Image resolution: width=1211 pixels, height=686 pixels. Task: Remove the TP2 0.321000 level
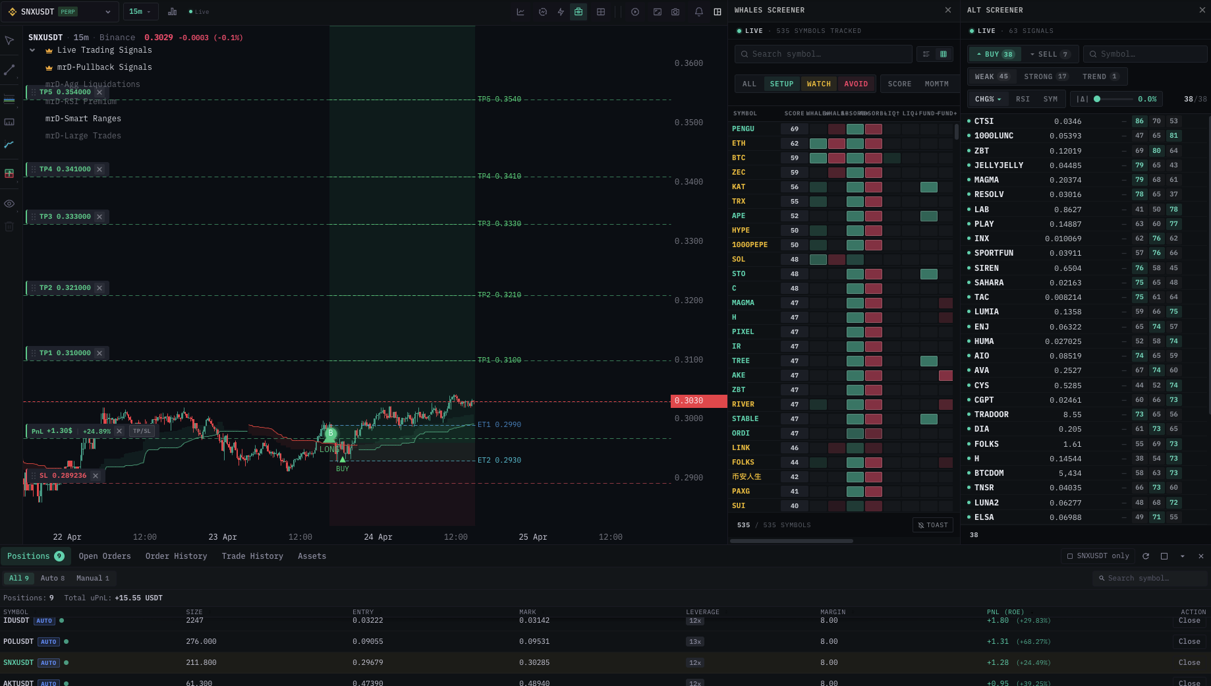point(99,288)
